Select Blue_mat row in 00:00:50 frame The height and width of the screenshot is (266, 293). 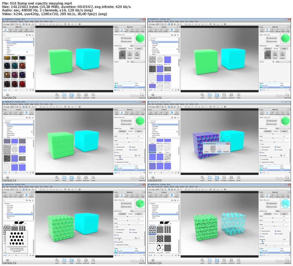(130, 85)
